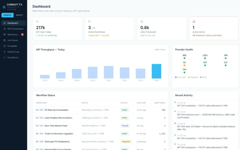This screenshot has width=240, height=150.
Task: Click the WF-004 inbound event activity entry
Action: 205,115
